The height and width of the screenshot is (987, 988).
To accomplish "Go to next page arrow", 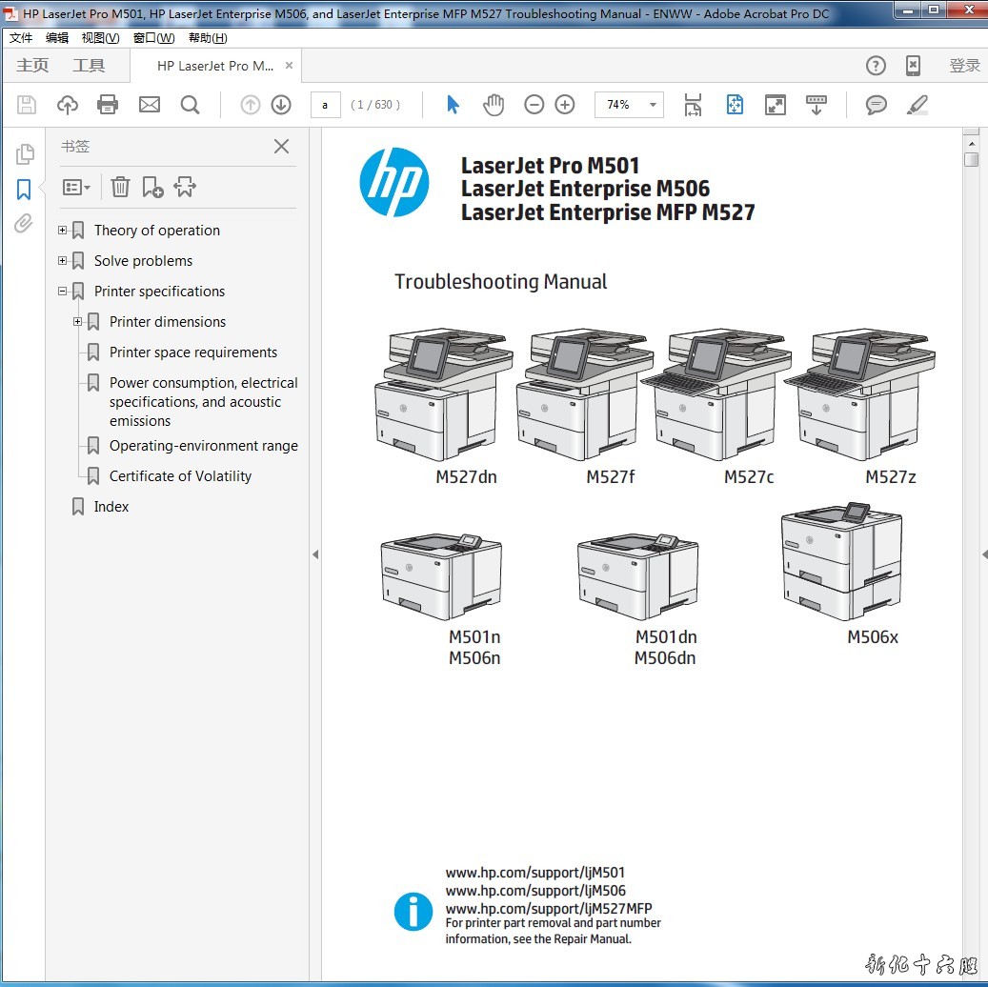I will coord(281,105).
